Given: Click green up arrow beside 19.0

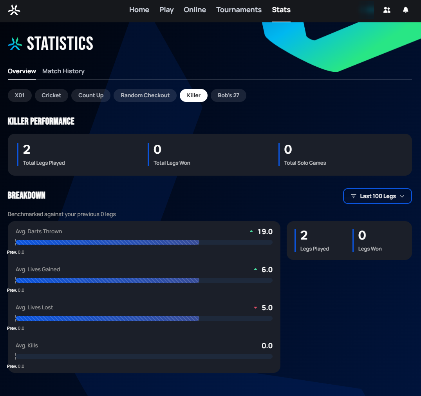Looking at the screenshot, I should (x=251, y=231).
